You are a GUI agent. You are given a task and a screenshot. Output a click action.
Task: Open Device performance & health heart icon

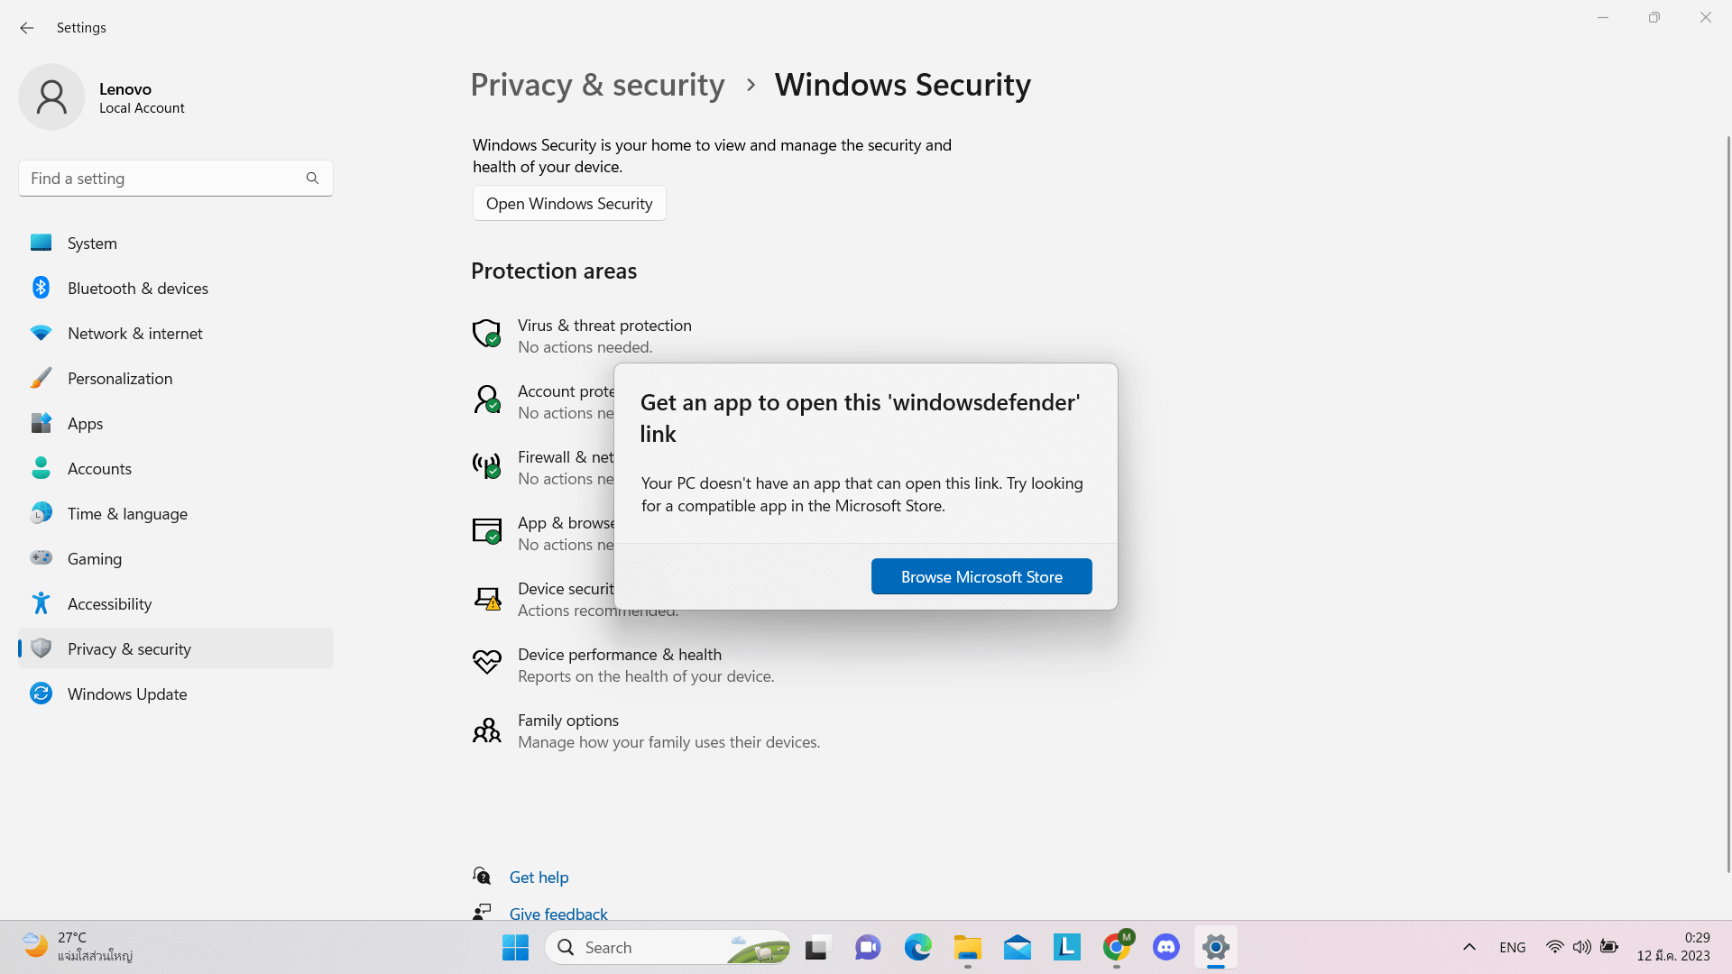pyautogui.click(x=487, y=663)
